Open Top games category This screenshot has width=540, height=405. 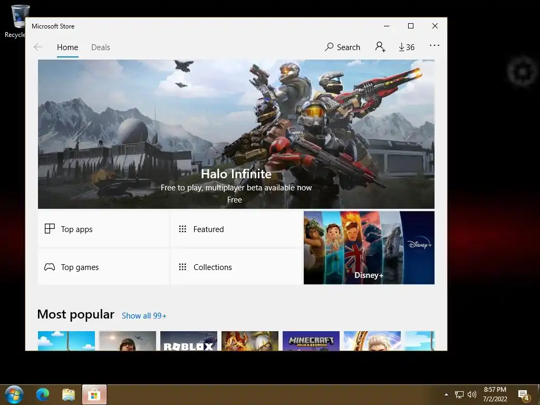(103, 267)
